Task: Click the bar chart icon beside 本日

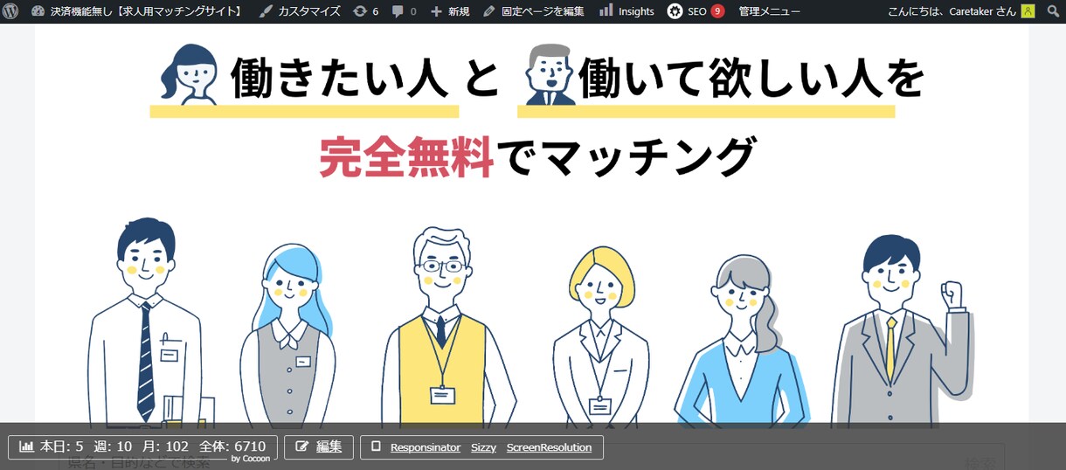Action: [26, 446]
